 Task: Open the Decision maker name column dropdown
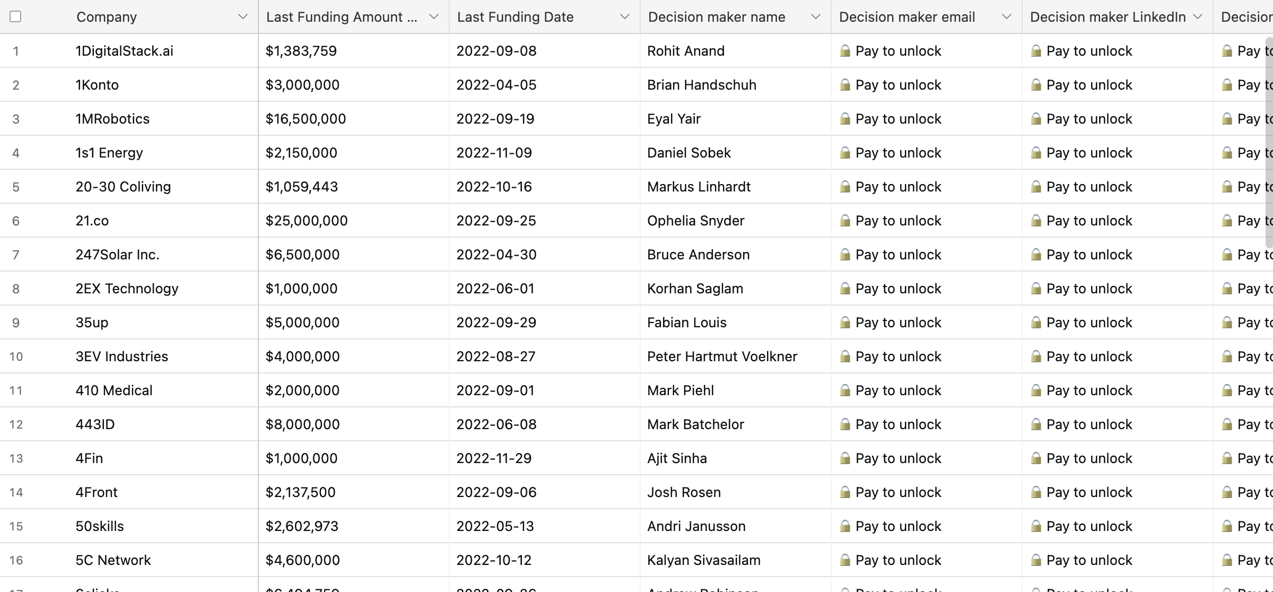[x=816, y=17]
